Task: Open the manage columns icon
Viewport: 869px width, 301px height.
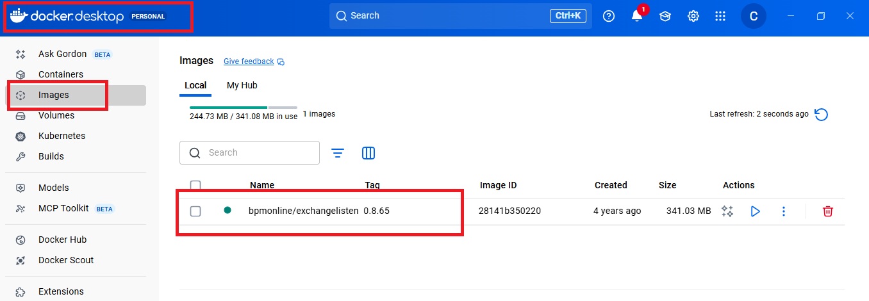Action: tap(368, 153)
